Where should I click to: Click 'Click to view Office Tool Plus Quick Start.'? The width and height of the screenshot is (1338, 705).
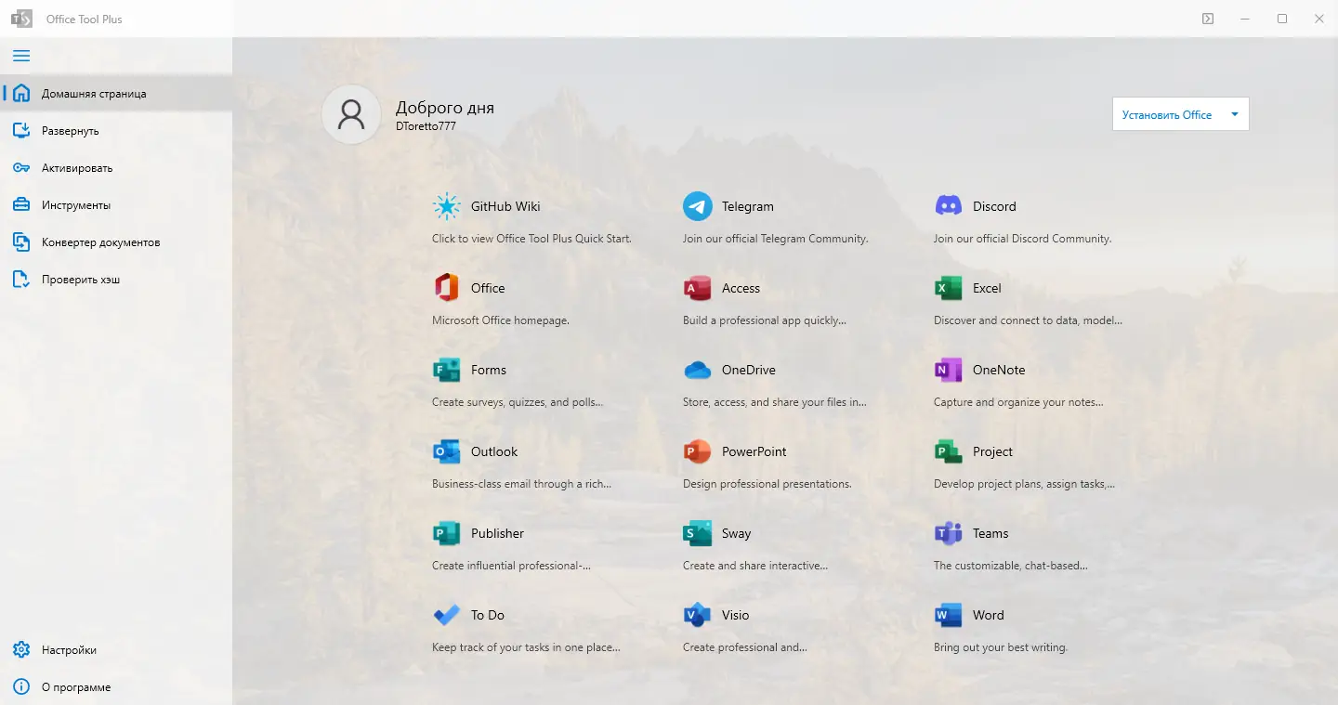(x=531, y=239)
